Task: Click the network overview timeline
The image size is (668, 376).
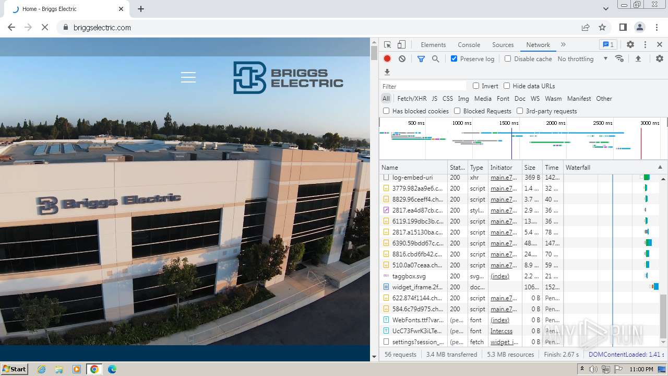Action: click(523, 138)
